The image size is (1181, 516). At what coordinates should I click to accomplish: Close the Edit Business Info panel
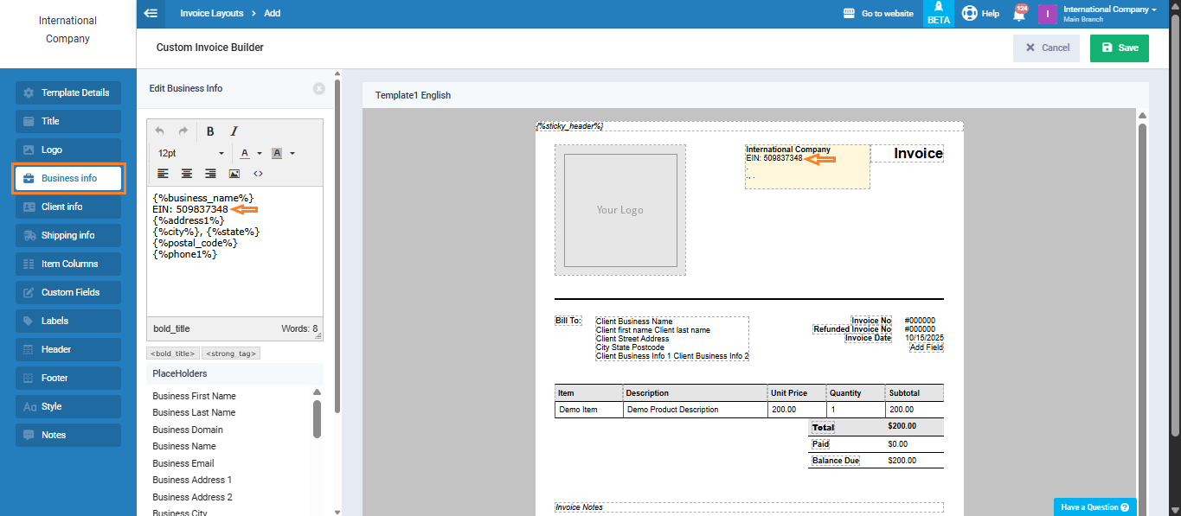click(x=319, y=88)
